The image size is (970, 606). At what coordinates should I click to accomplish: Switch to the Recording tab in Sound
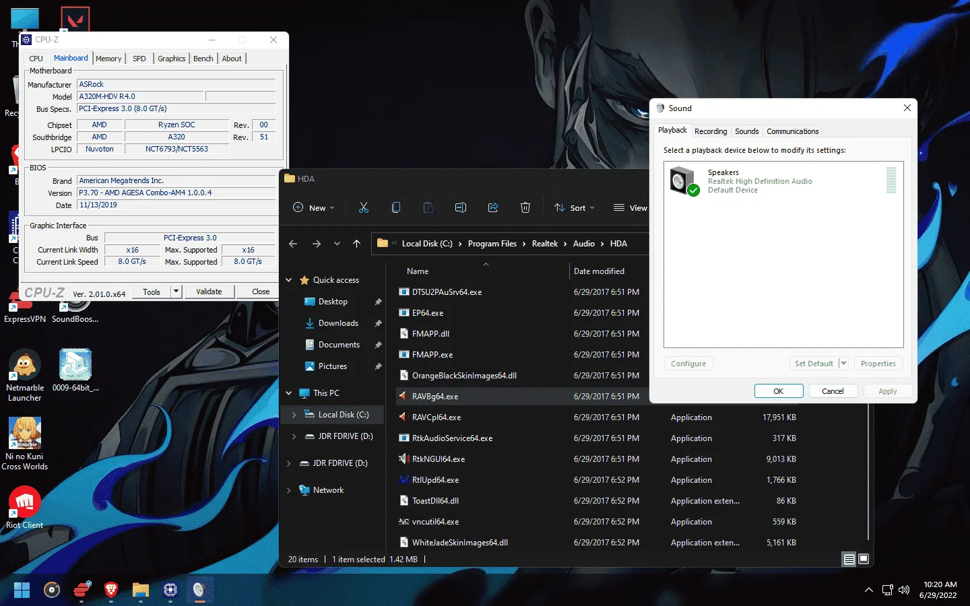tap(711, 131)
